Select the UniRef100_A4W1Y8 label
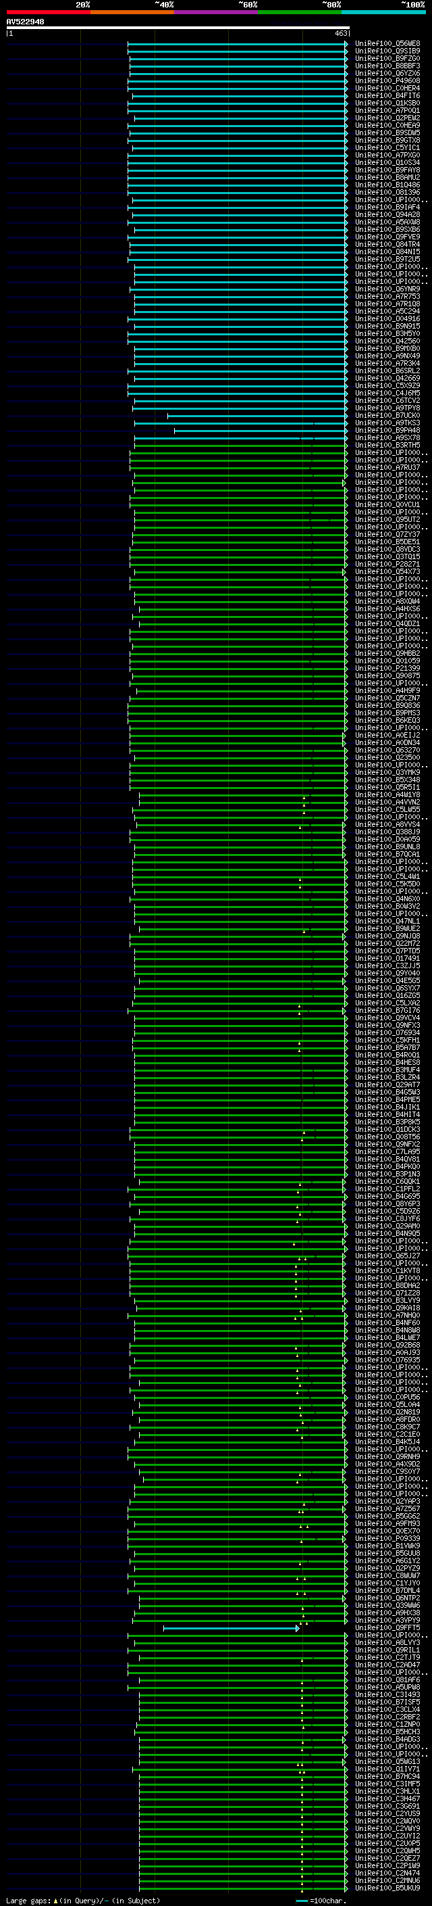 coord(387,794)
